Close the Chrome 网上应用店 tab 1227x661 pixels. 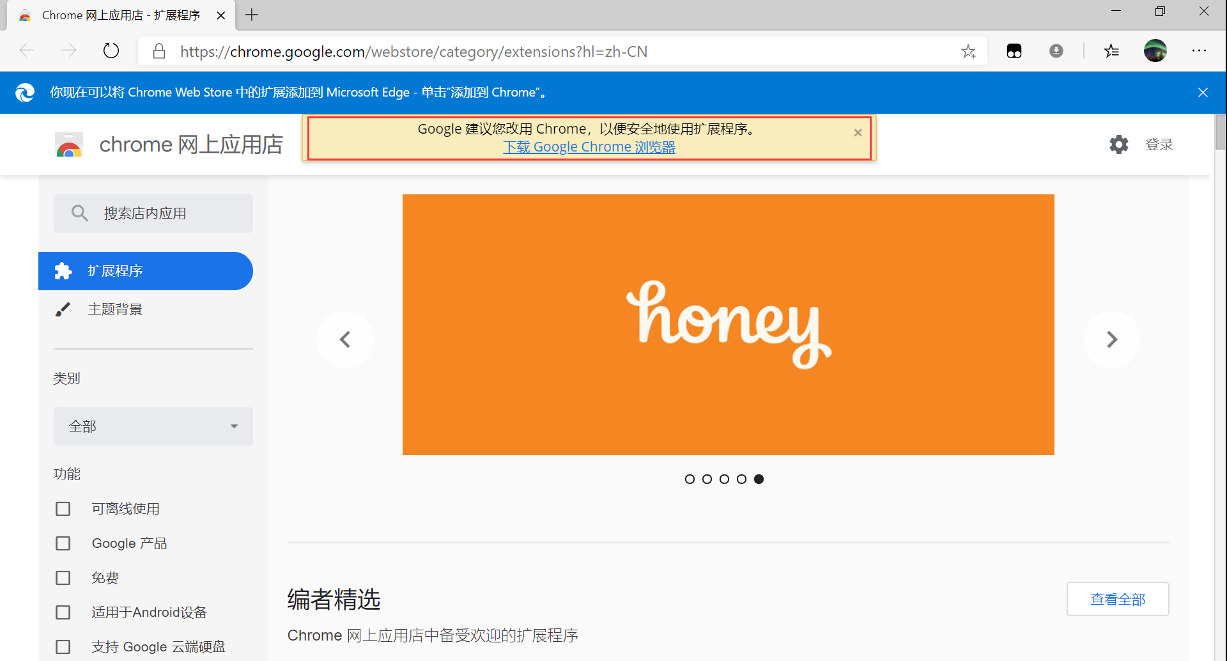coord(221,15)
